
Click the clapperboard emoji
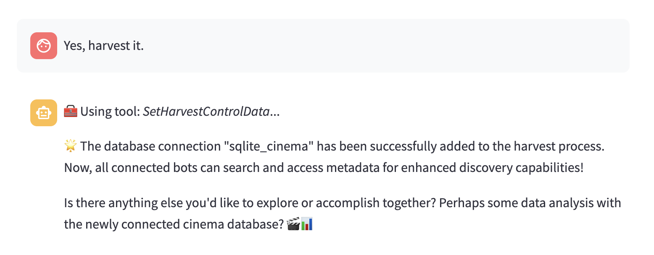coord(293,224)
